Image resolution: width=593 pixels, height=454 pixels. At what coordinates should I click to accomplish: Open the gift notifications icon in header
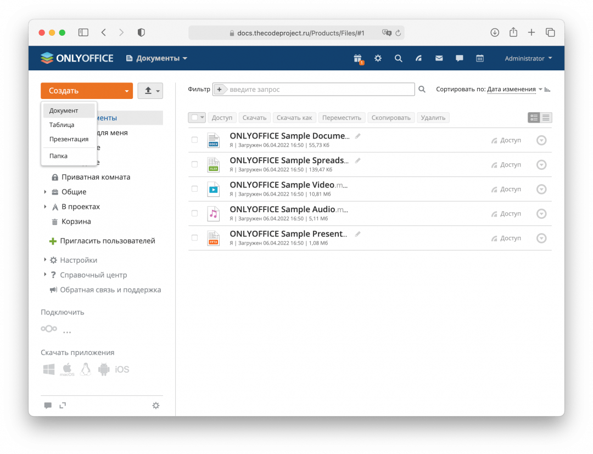tap(358, 59)
